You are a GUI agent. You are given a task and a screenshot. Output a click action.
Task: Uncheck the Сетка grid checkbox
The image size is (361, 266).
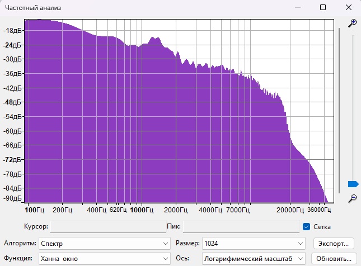tap(306, 227)
